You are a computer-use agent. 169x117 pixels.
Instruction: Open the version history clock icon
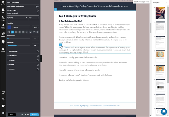coord(3,92)
